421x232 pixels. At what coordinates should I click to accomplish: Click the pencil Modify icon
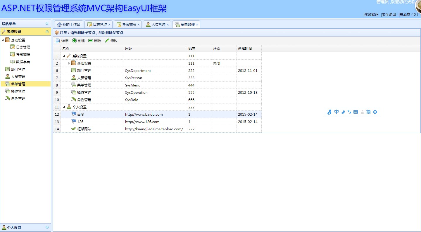(x=107, y=41)
